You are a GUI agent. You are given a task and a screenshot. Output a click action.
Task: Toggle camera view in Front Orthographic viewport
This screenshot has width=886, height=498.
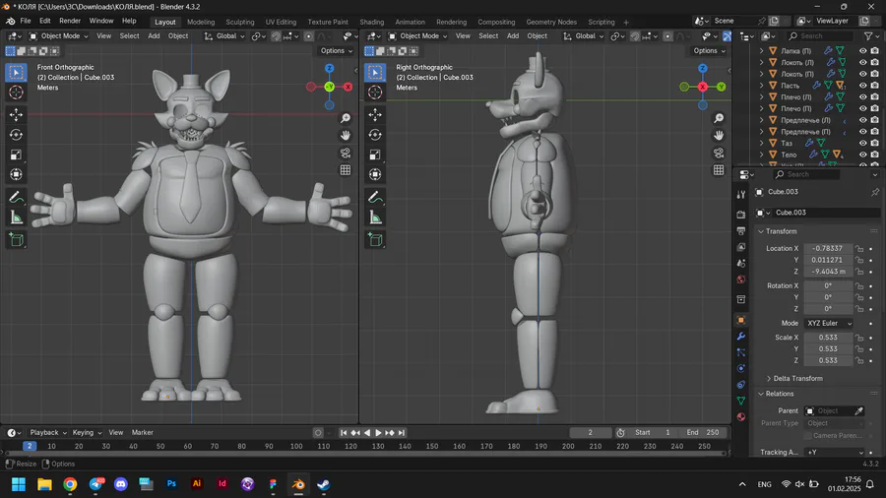click(x=346, y=153)
